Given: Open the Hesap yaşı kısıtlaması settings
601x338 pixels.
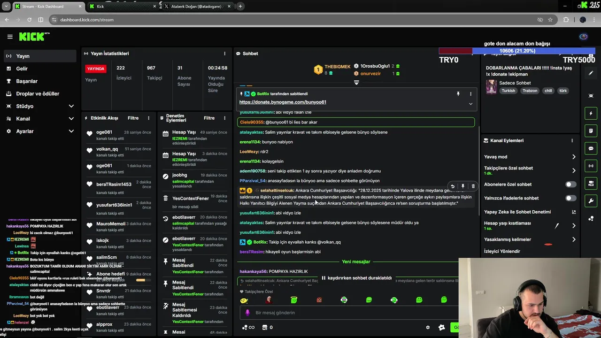Looking at the screenshot, I should pyautogui.click(x=530, y=226).
